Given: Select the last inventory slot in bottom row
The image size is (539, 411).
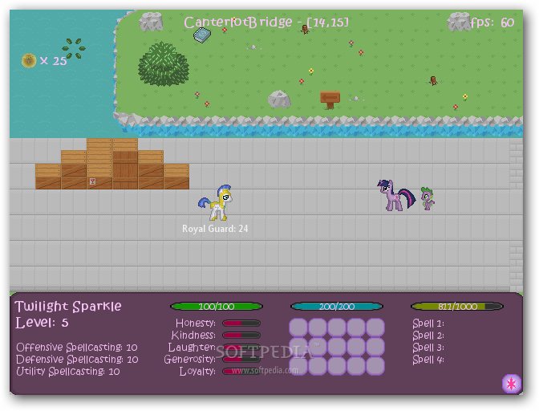Looking at the screenshot, I should pyautogui.click(x=375, y=365).
